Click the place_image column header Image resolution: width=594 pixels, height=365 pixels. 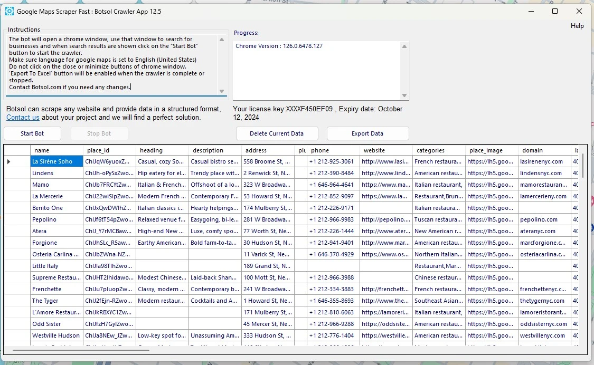(x=492, y=150)
